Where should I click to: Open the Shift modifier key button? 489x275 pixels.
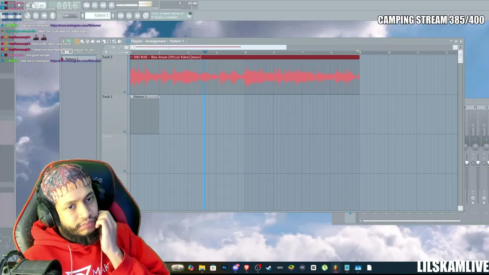[x=121, y=16]
